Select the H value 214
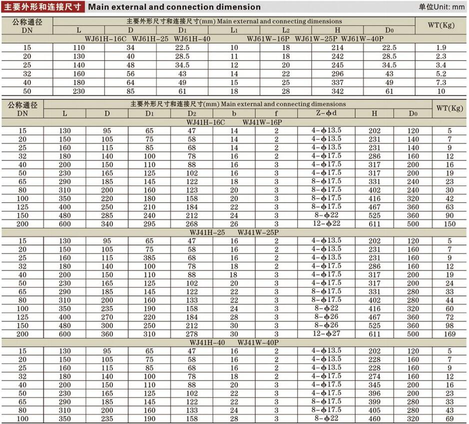The width and height of the screenshot is (469, 424). 337,47
